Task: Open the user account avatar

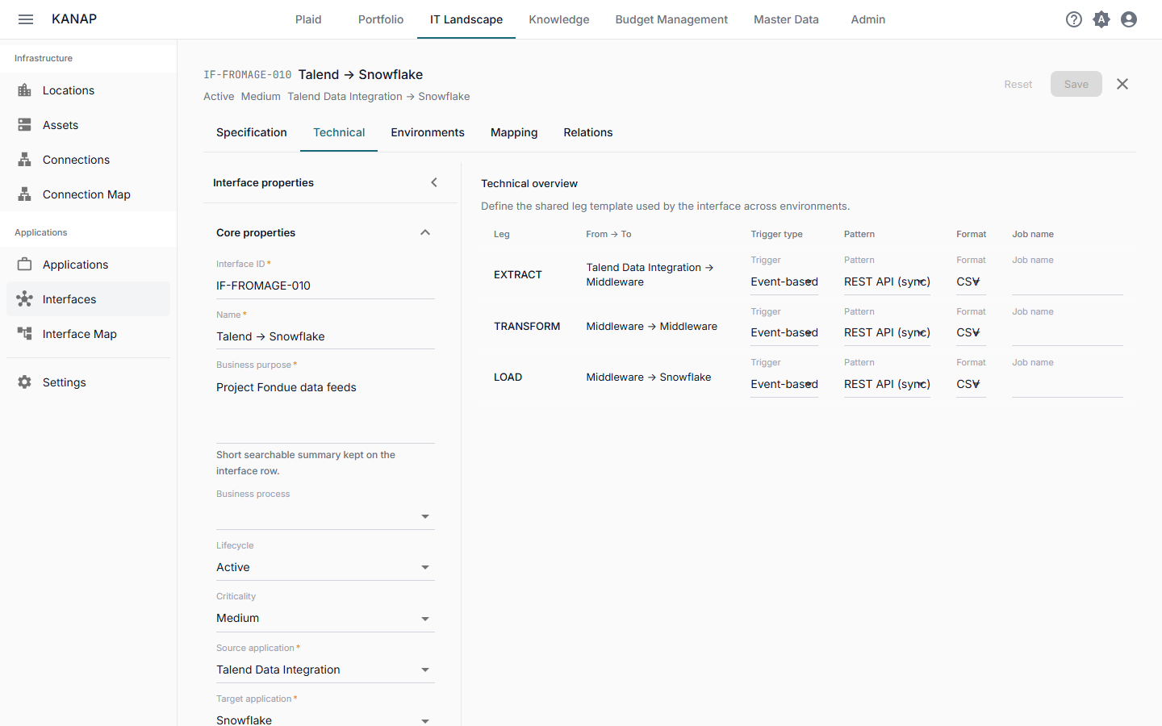Action: (x=1129, y=19)
